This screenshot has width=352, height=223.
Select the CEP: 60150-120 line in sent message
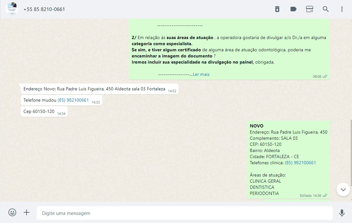click(266, 144)
